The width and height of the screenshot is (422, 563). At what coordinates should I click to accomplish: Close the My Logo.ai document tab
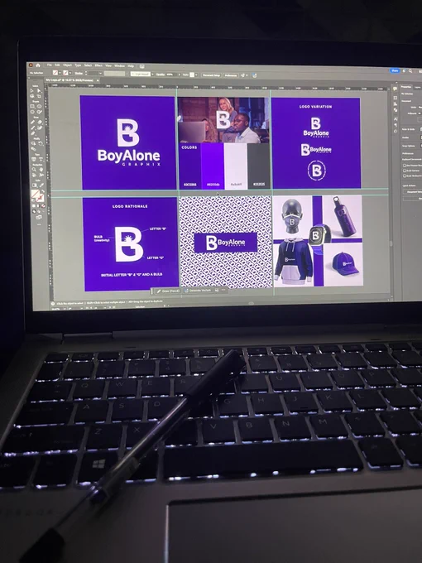tap(98, 80)
